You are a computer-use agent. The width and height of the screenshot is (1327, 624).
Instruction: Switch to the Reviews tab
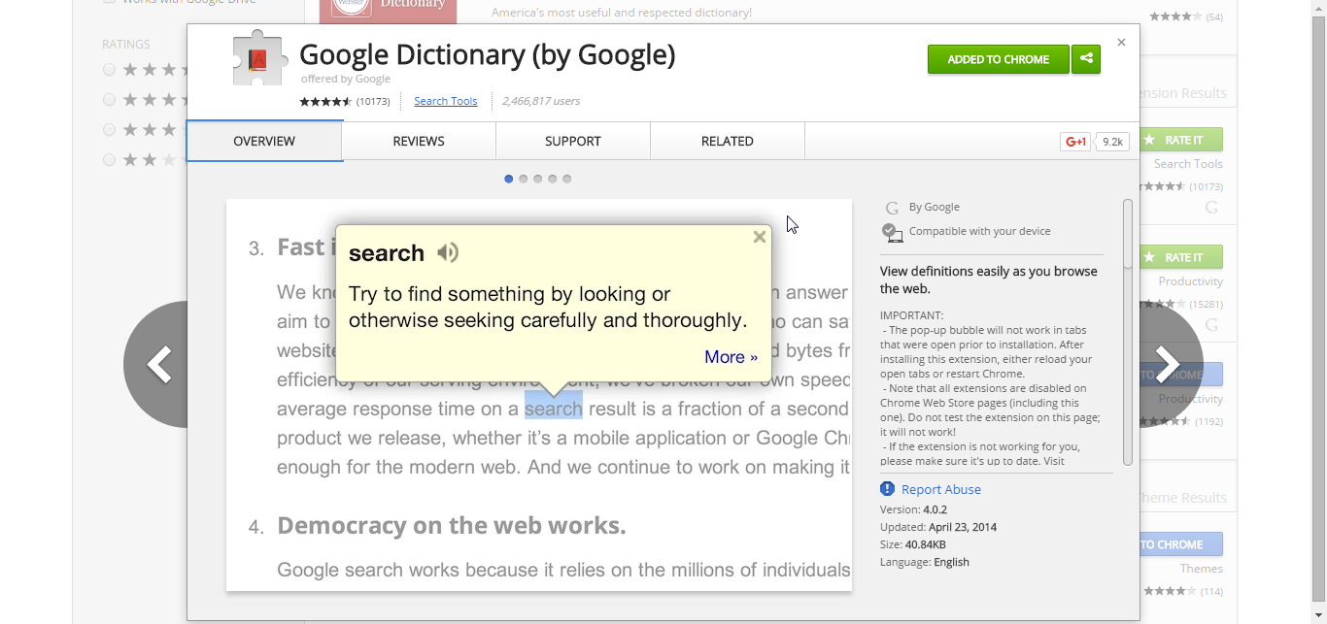tap(418, 141)
